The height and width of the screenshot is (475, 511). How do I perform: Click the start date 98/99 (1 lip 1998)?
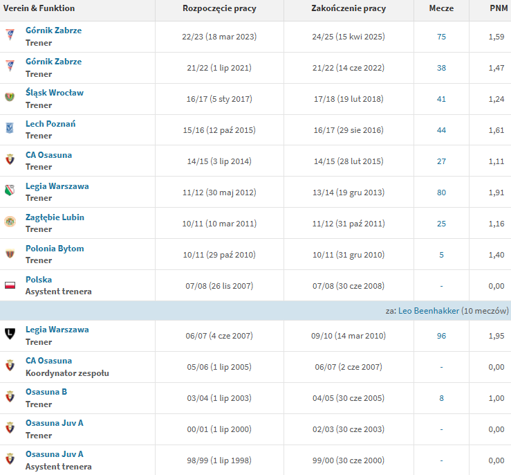(219, 460)
